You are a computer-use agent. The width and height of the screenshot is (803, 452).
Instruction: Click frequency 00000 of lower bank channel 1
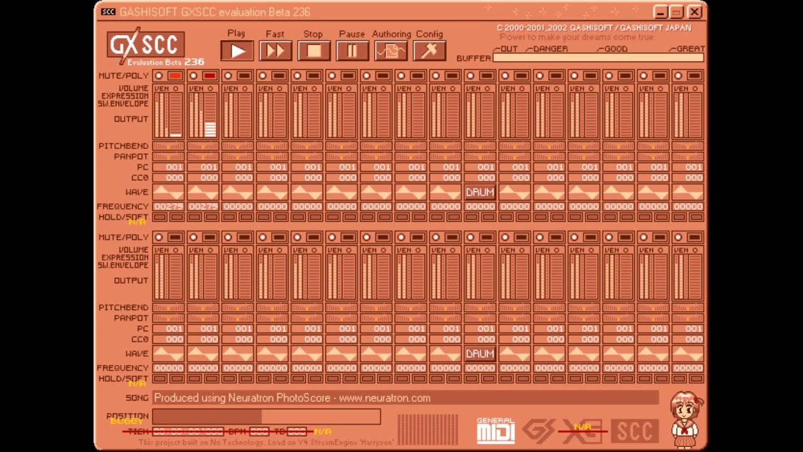(169, 368)
